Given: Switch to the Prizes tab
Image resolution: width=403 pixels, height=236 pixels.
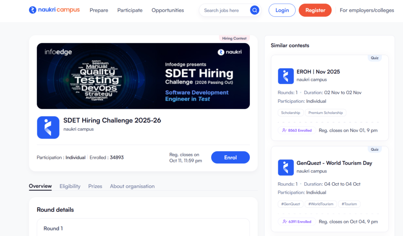Looking at the screenshot, I should (95, 186).
